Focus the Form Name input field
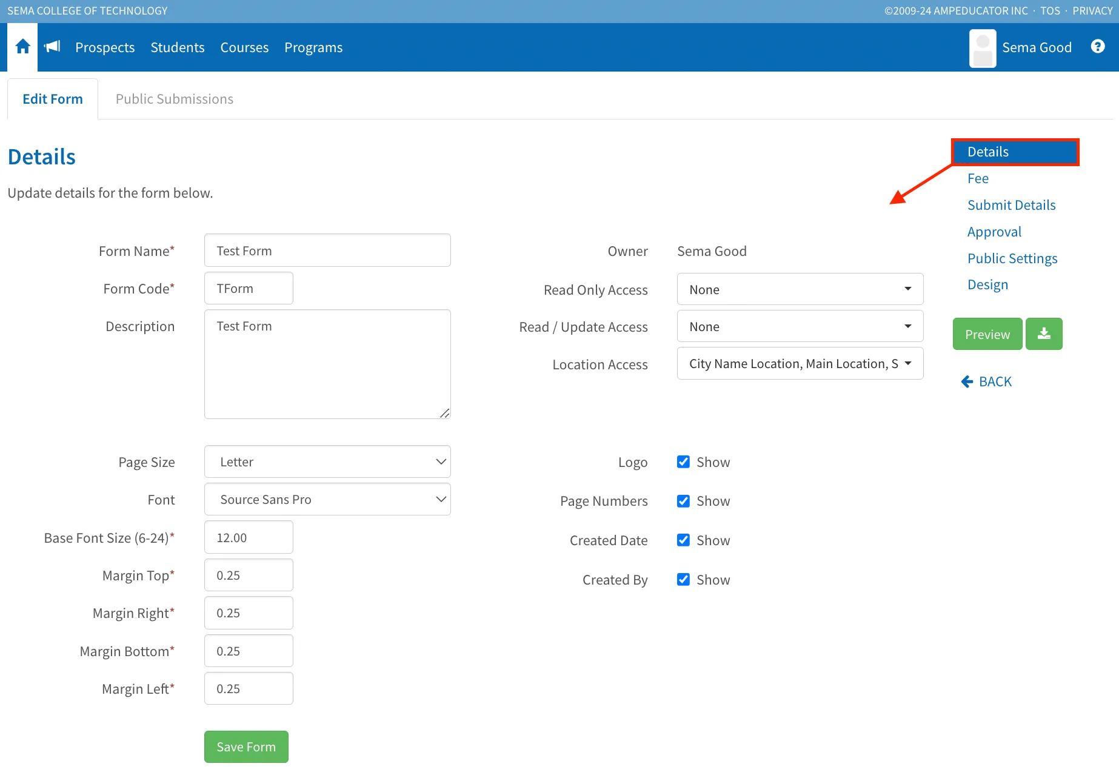Image resolution: width=1119 pixels, height=775 pixels. (327, 250)
